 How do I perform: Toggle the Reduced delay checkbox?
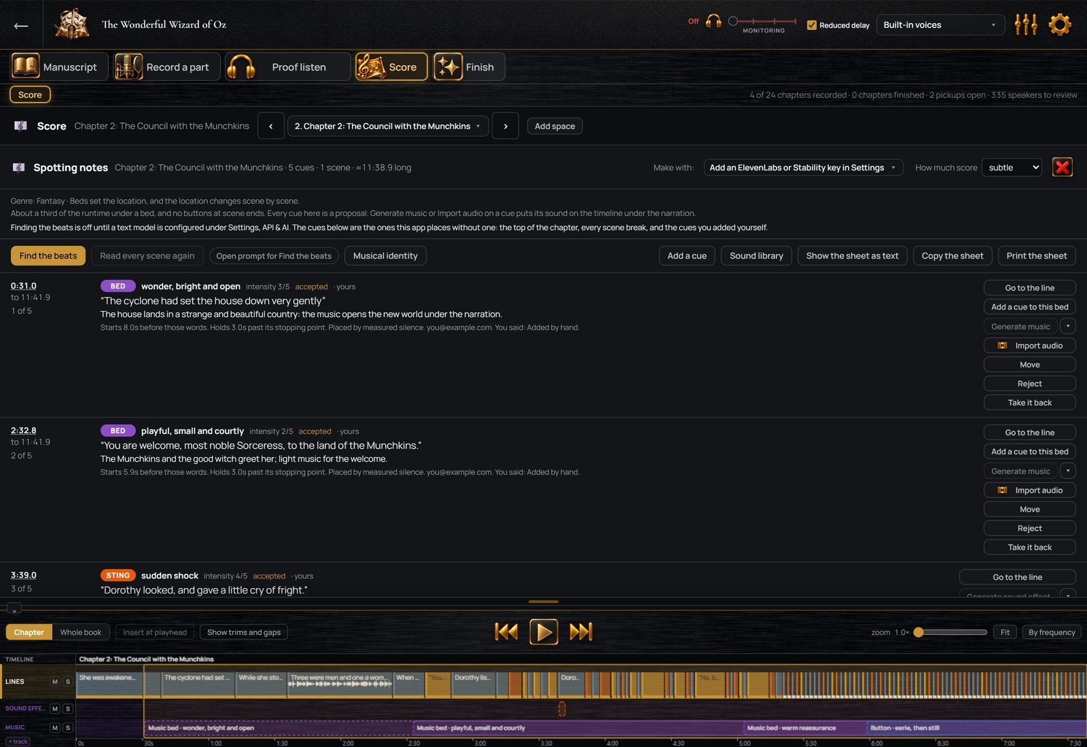pos(811,25)
